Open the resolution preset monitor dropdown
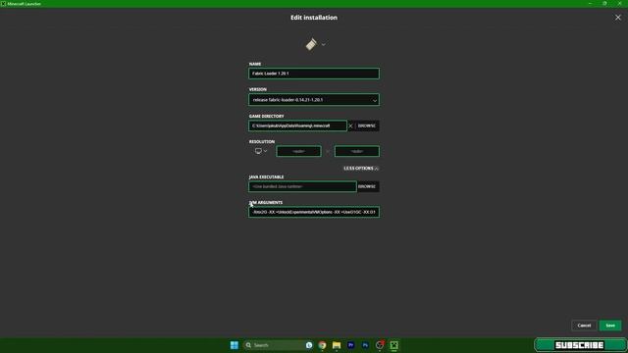This screenshot has width=628, height=353. 261,151
